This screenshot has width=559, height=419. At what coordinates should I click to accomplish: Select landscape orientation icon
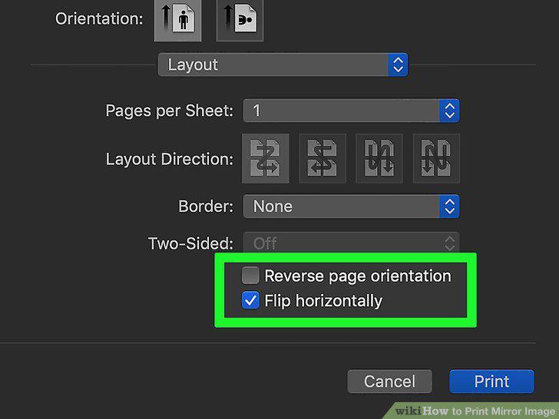[240, 20]
